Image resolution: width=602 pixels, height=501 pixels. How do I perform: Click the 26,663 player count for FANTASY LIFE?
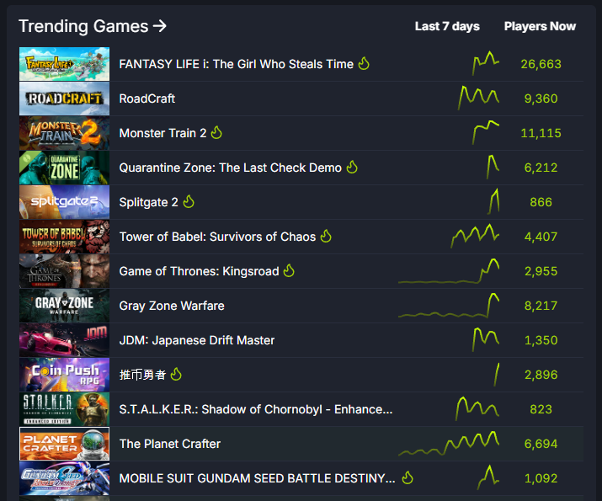pyautogui.click(x=541, y=64)
